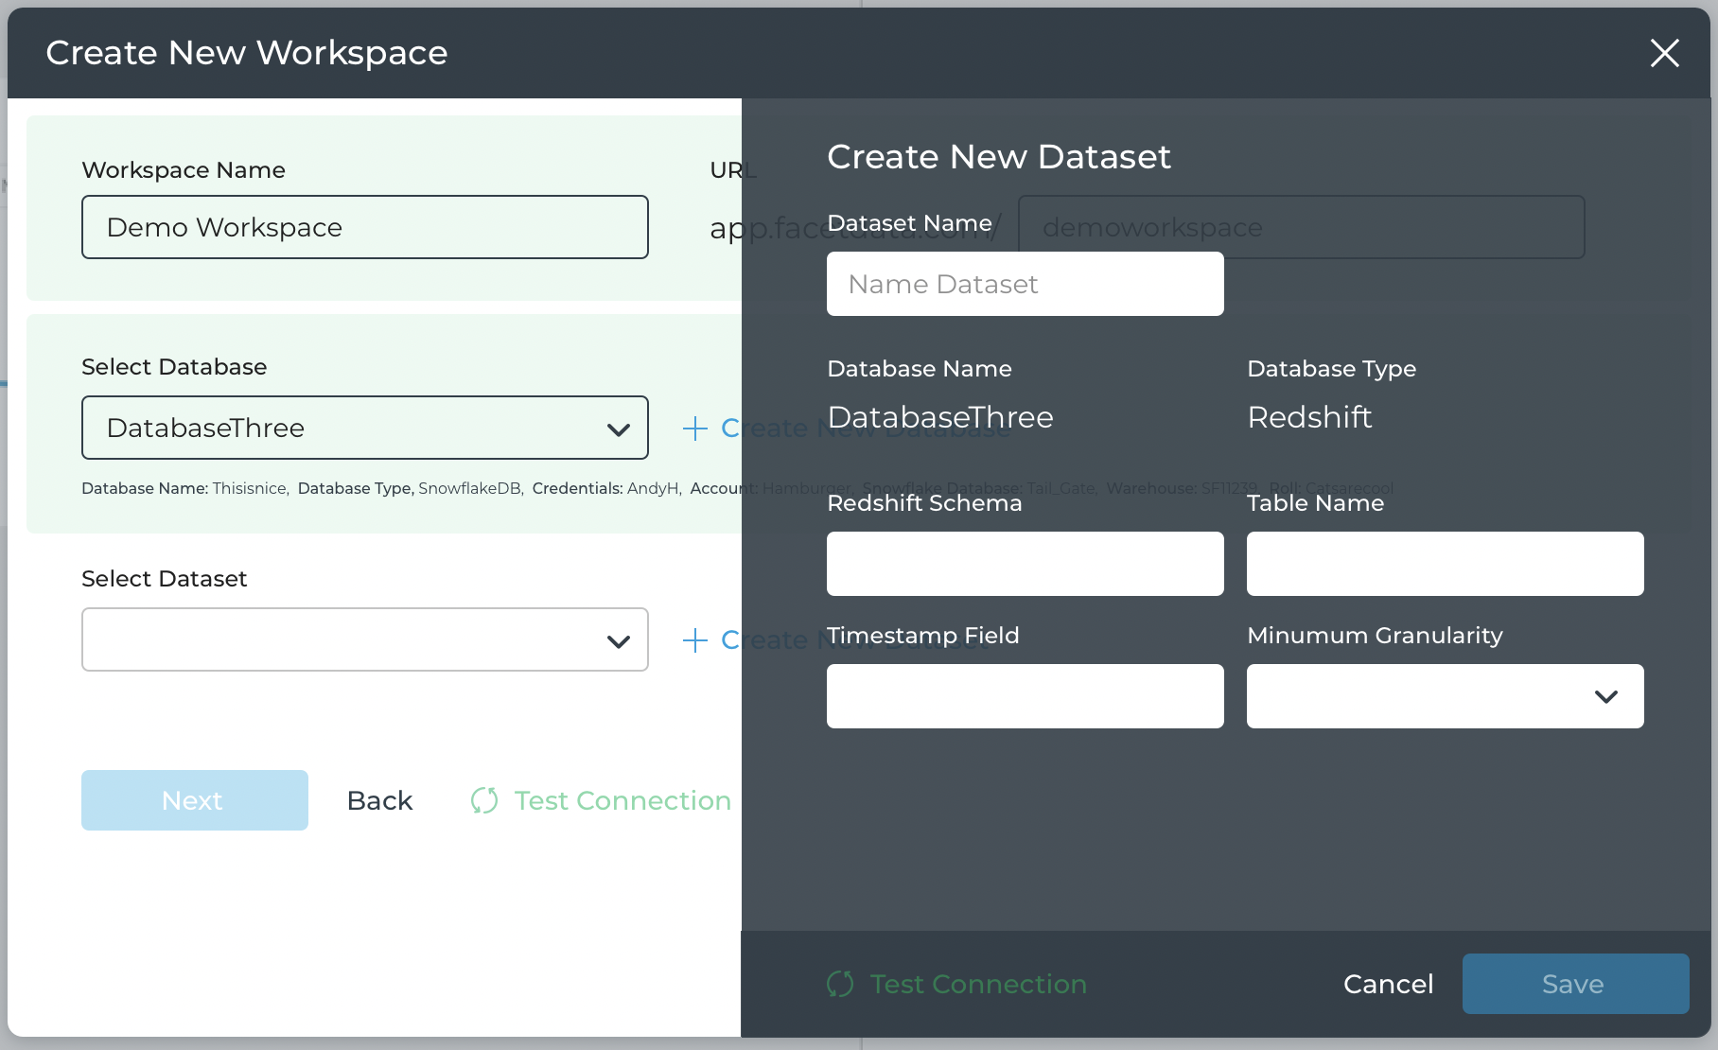Screen dimensions: 1718x1050
Task: Click the Redshift Schema text field
Action: tap(1025, 564)
